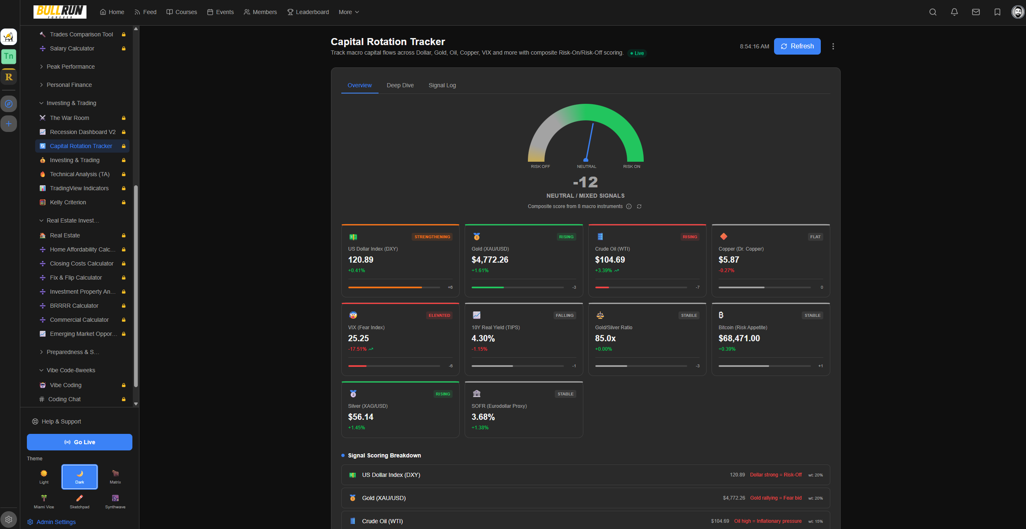Open the messages inbox envelope icon
The width and height of the screenshot is (1026, 529).
(976, 12)
